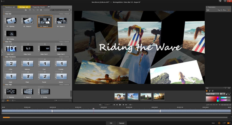This screenshot has width=232, height=125.
Task: Click the detach library tab icon
Action: pyautogui.click(x=49, y=7)
